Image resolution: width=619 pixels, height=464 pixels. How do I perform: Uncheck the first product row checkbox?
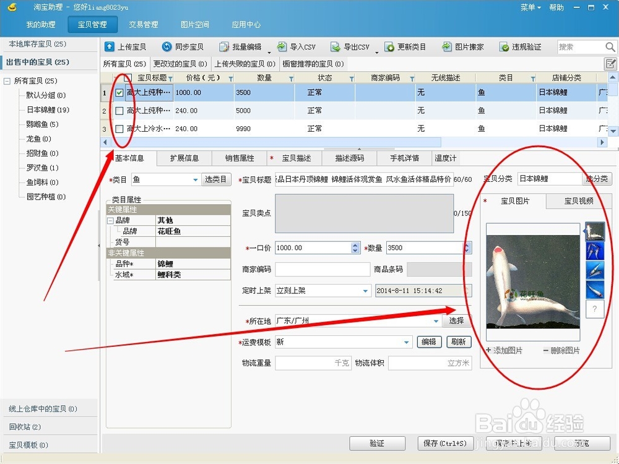119,93
